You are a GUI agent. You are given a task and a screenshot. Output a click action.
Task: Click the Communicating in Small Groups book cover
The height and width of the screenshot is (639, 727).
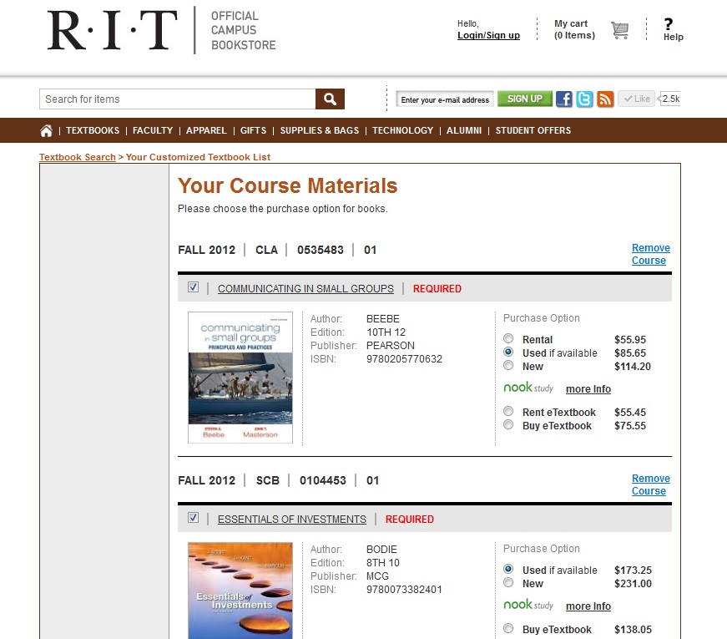240,378
